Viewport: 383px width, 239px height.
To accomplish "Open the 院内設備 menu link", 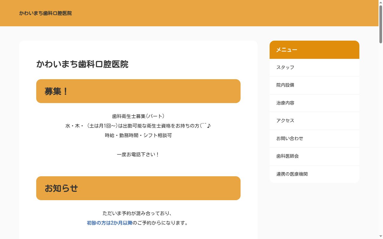I will tap(314, 85).
